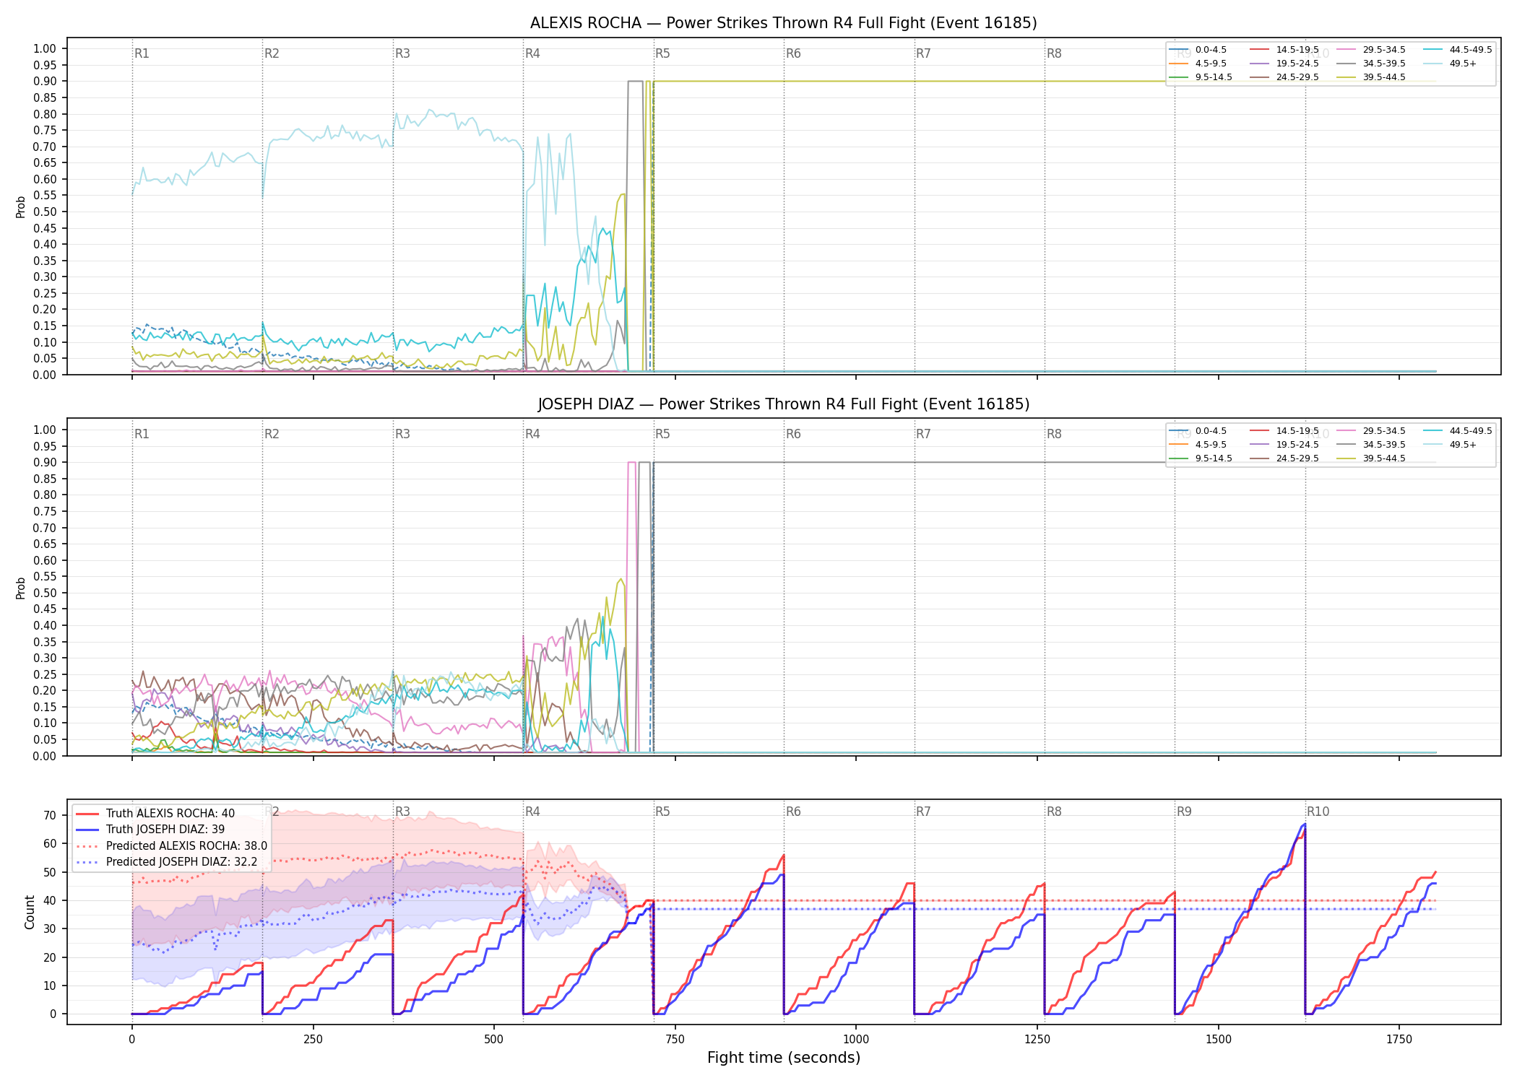Click the R10 round marker in count chart

tap(1318, 812)
